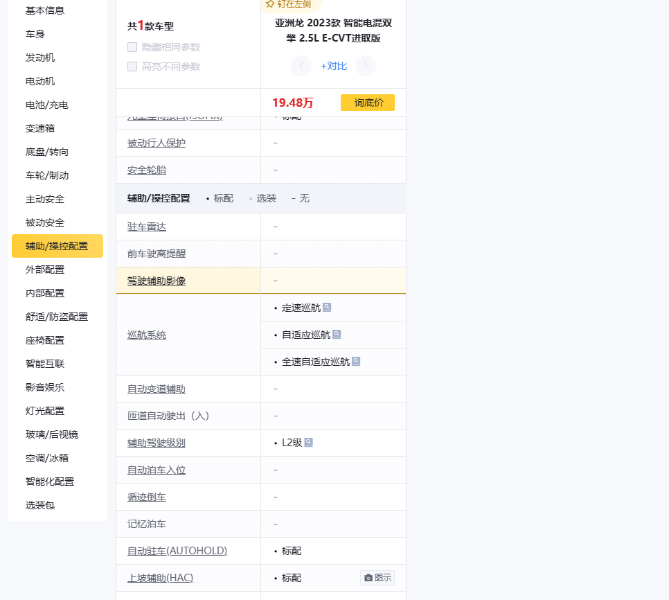The height and width of the screenshot is (600, 669).
Task: Open 电池/充电 section
Action: [x=47, y=105]
